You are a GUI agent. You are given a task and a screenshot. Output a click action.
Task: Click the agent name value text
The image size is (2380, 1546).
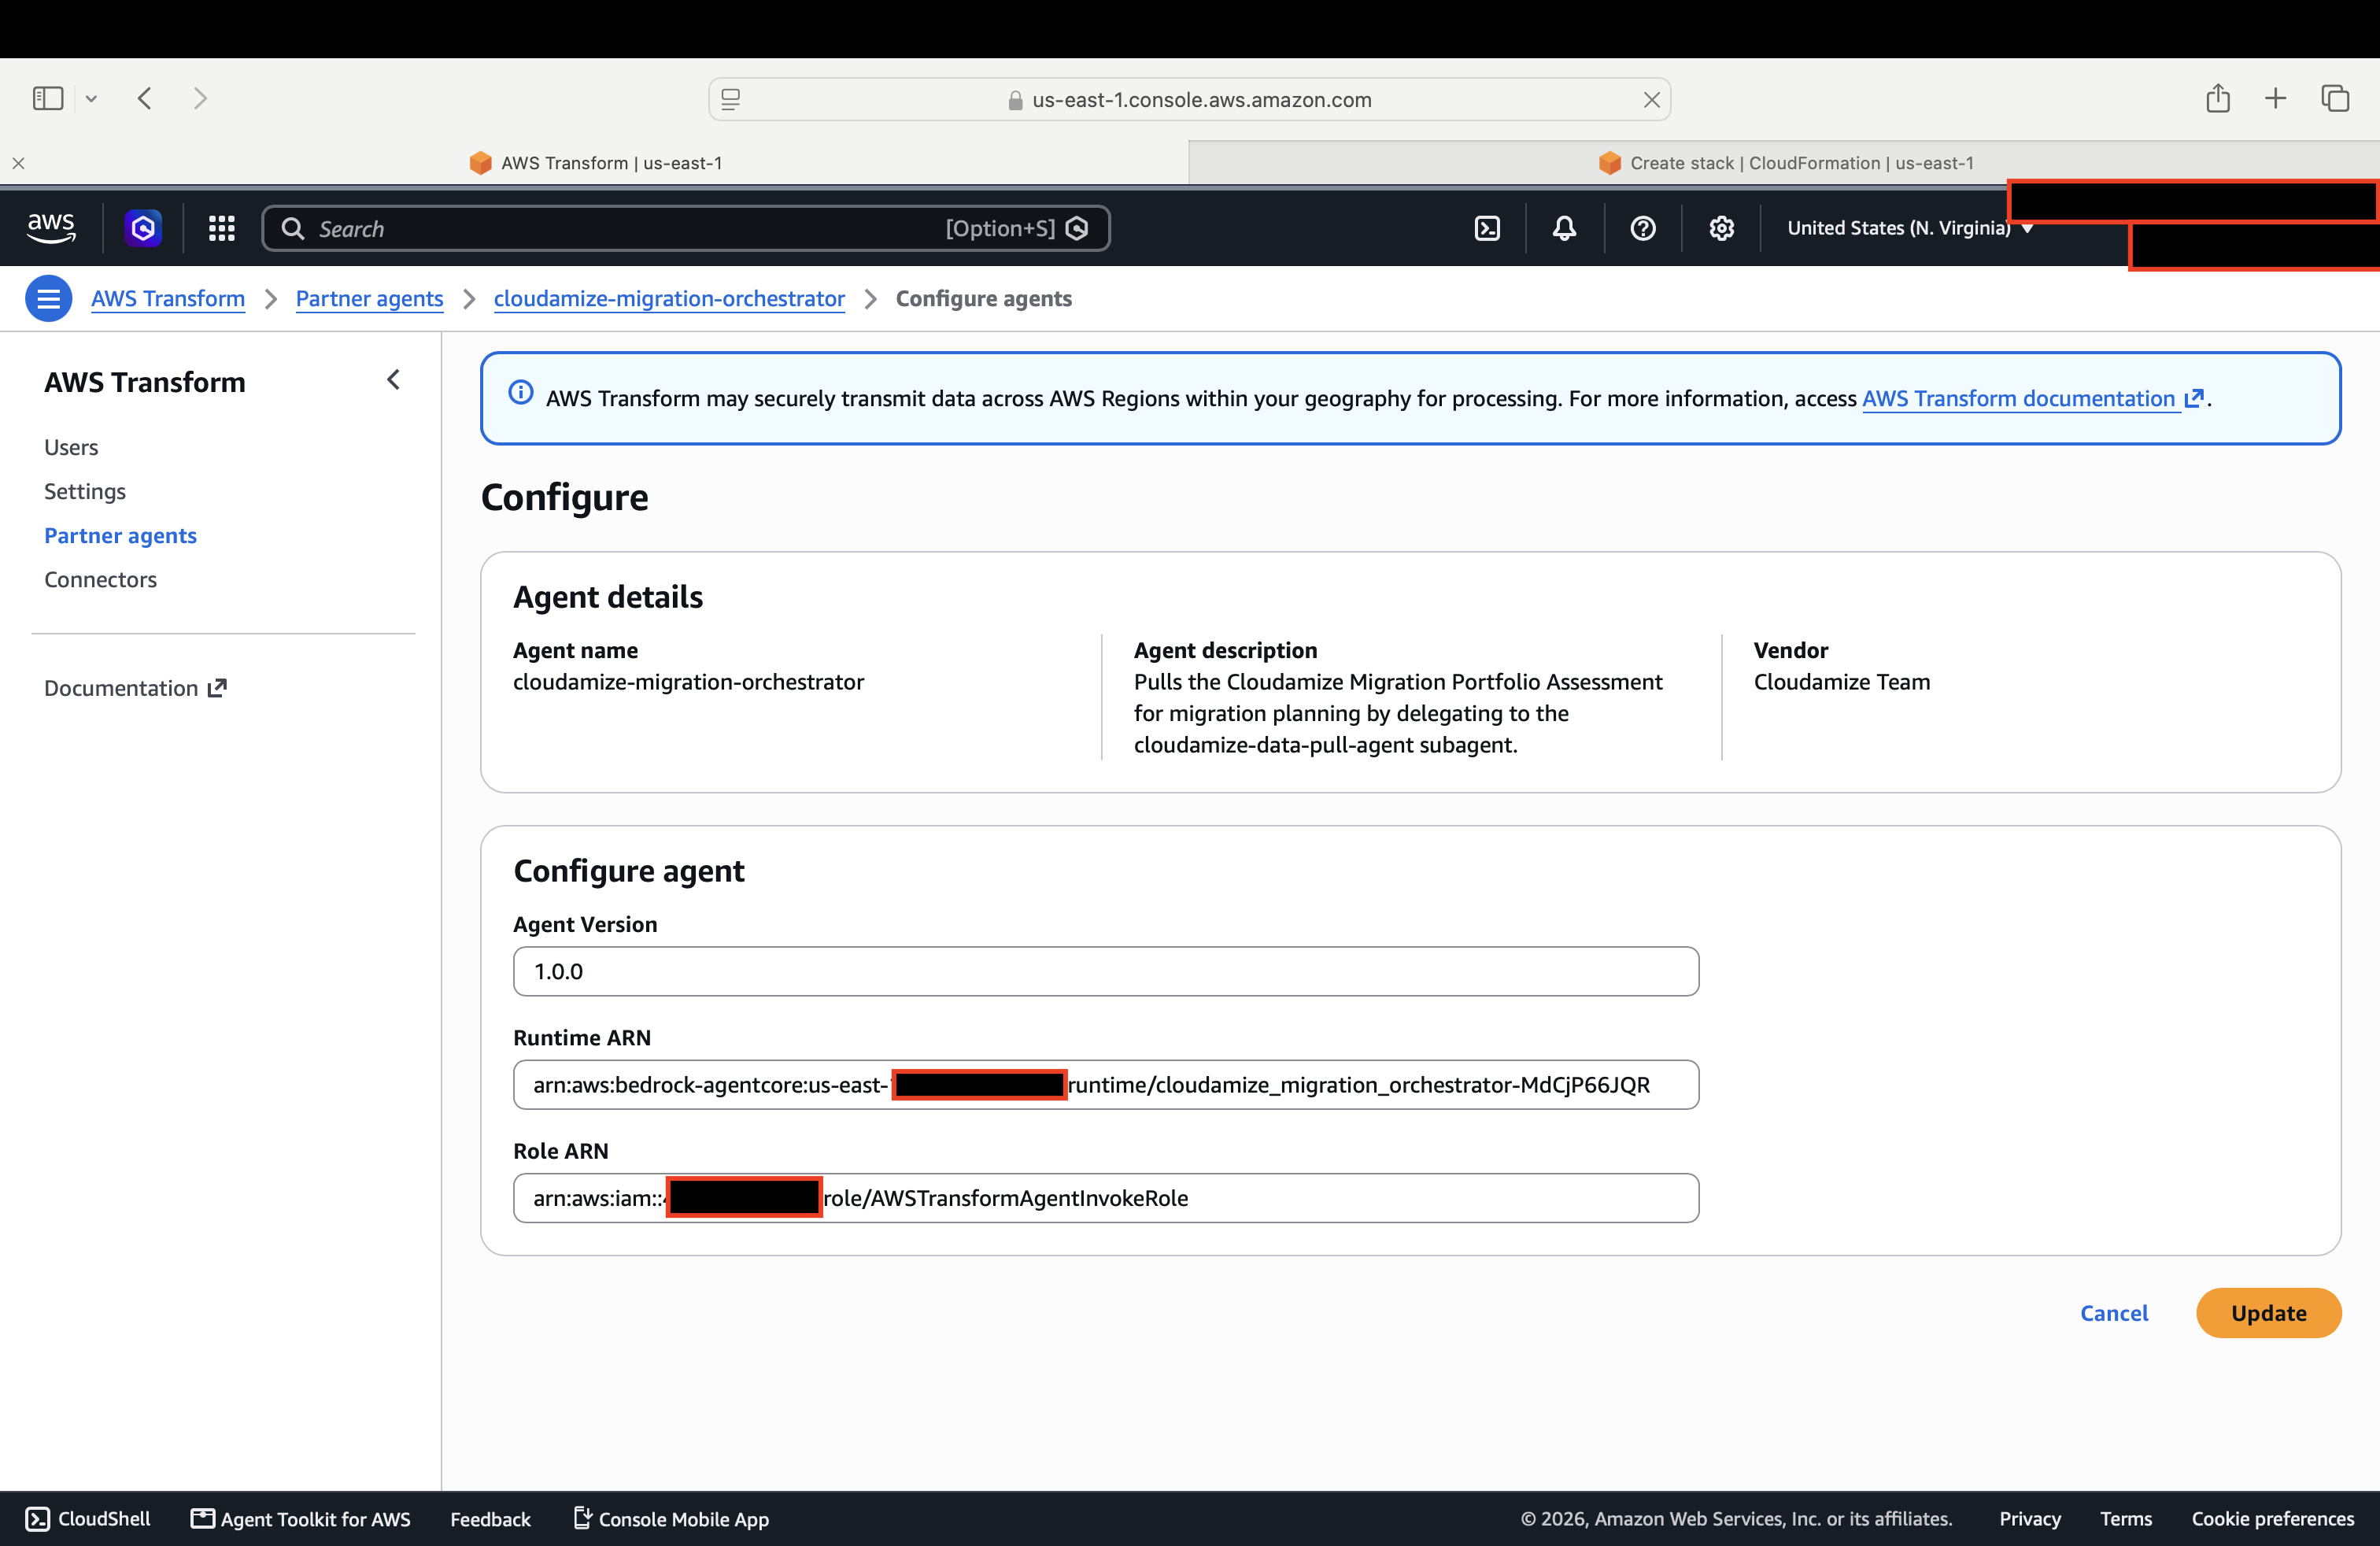(688, 682)
